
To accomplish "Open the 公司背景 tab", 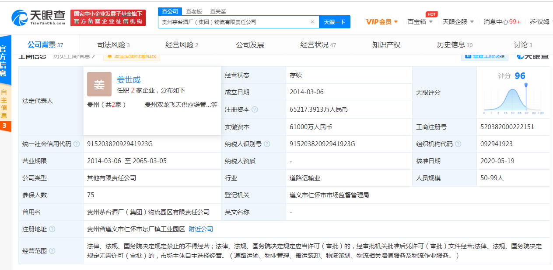I will tap(45, 44).
